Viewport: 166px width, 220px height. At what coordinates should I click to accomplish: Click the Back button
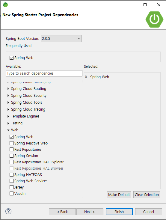click(x=62, y=212)
